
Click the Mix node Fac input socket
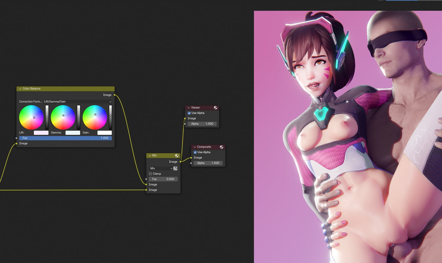pyautogui.click(x=146, y=179)
